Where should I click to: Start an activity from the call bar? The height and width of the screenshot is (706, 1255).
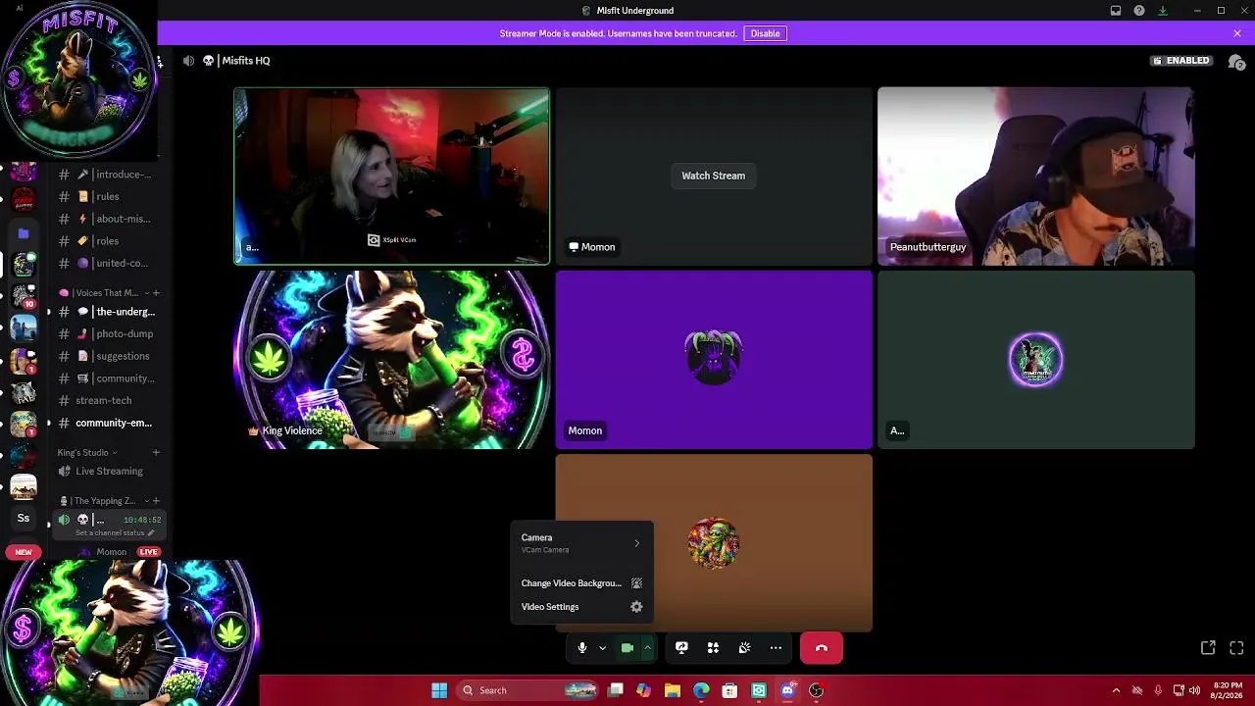coord(713,648)
